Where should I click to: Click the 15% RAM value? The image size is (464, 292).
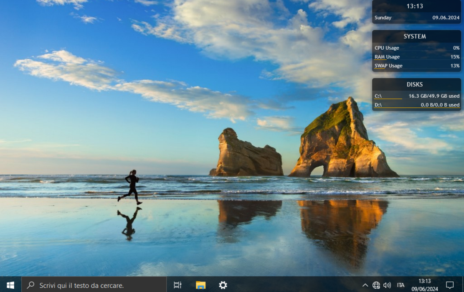point(455,56)
